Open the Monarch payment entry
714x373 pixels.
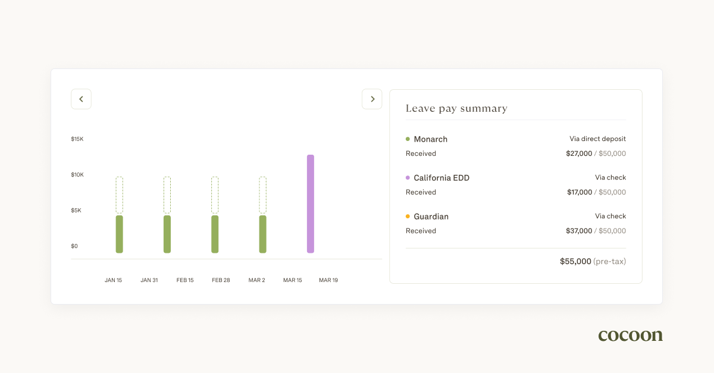(430, 139)
